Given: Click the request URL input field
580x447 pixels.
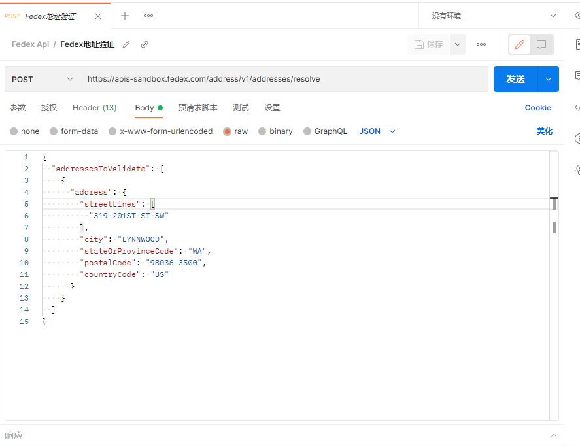Looking at the screenshot, I should [284, 79].
